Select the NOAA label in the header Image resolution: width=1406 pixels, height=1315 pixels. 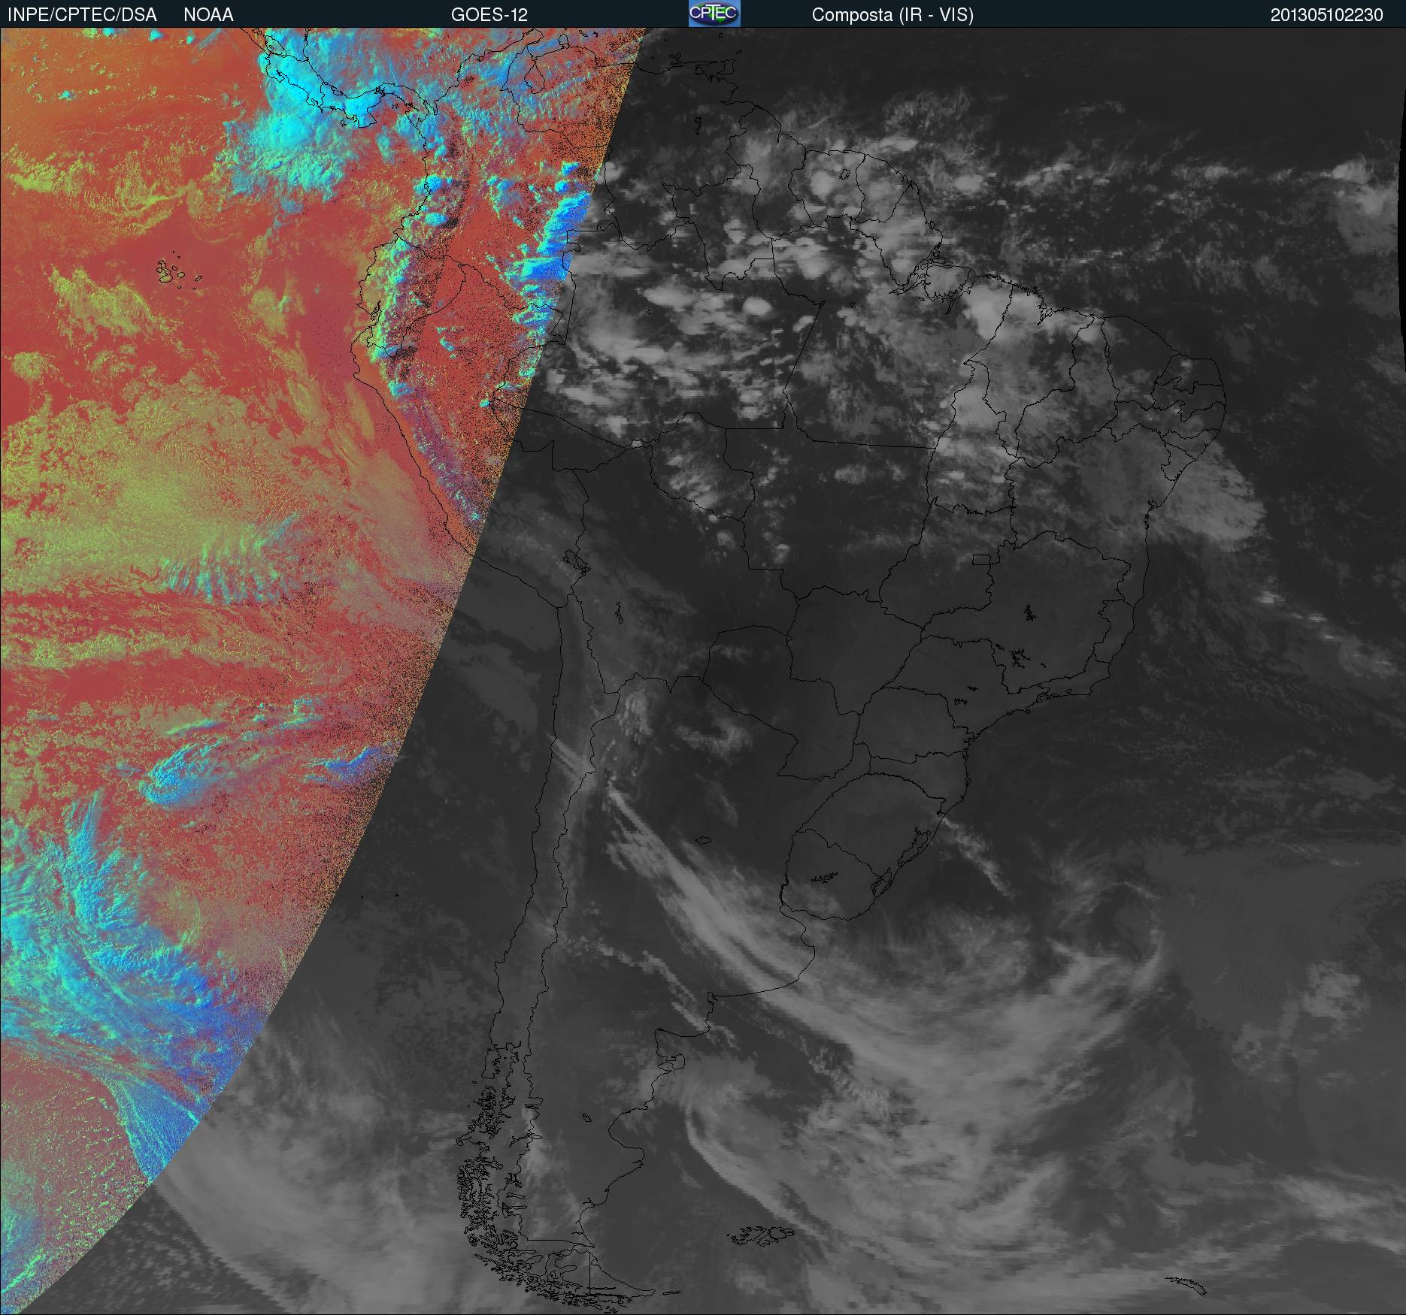click(x=208, y=15)
